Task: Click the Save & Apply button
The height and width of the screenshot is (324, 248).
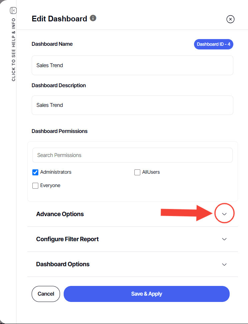Action: pos(147,294)
